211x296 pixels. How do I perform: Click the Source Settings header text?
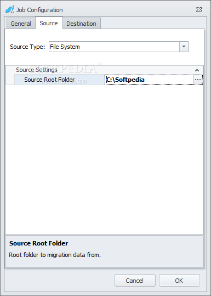37,70
